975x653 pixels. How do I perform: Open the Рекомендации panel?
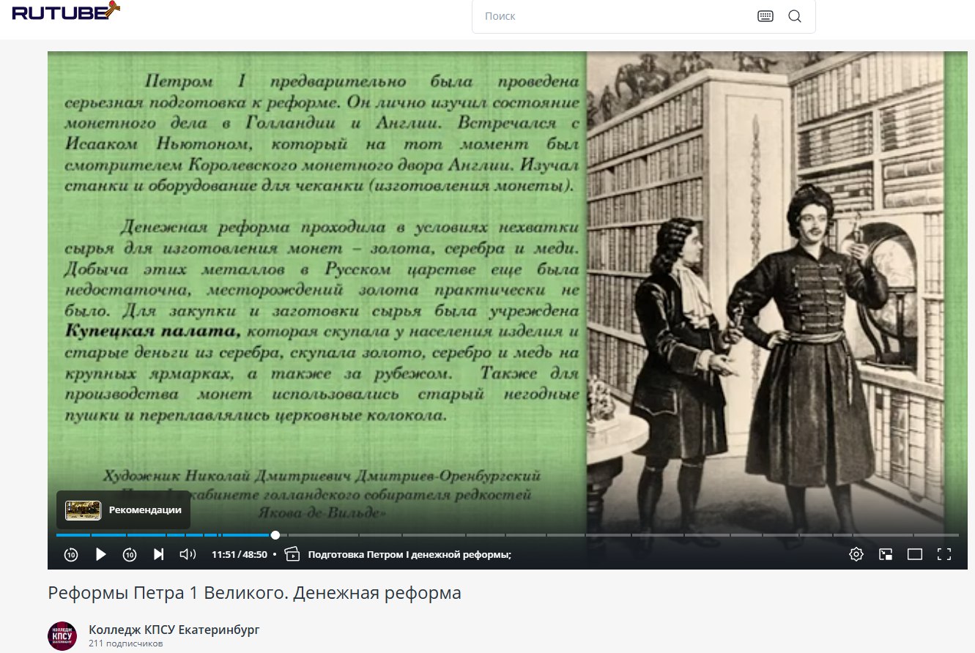click(x=123, y=510)
